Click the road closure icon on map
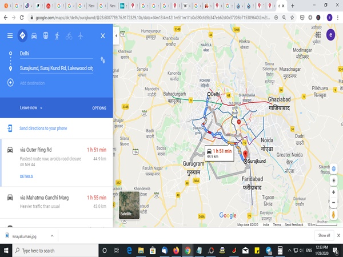The image size is (343, 257). point(239,122)
